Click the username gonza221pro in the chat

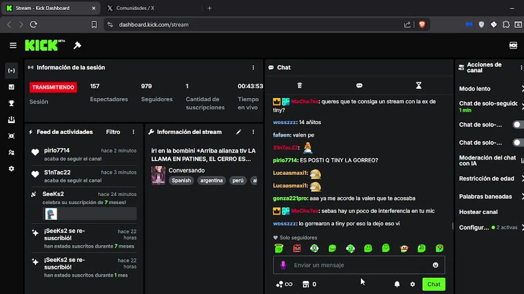click(290, 198)
